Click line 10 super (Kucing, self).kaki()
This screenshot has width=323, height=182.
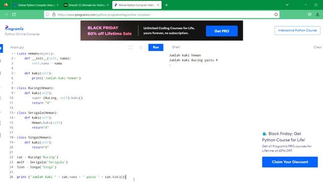coord(57,98)
